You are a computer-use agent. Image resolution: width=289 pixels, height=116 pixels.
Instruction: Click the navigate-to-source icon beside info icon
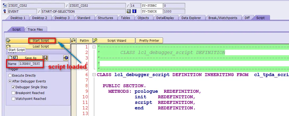(x=129, y=11)
